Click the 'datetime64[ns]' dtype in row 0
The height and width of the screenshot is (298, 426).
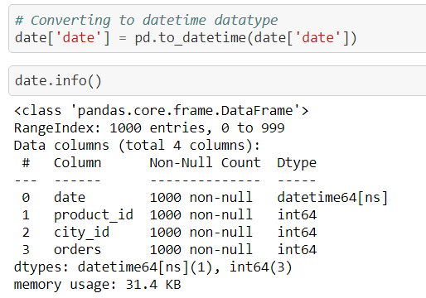click(332, 198)
